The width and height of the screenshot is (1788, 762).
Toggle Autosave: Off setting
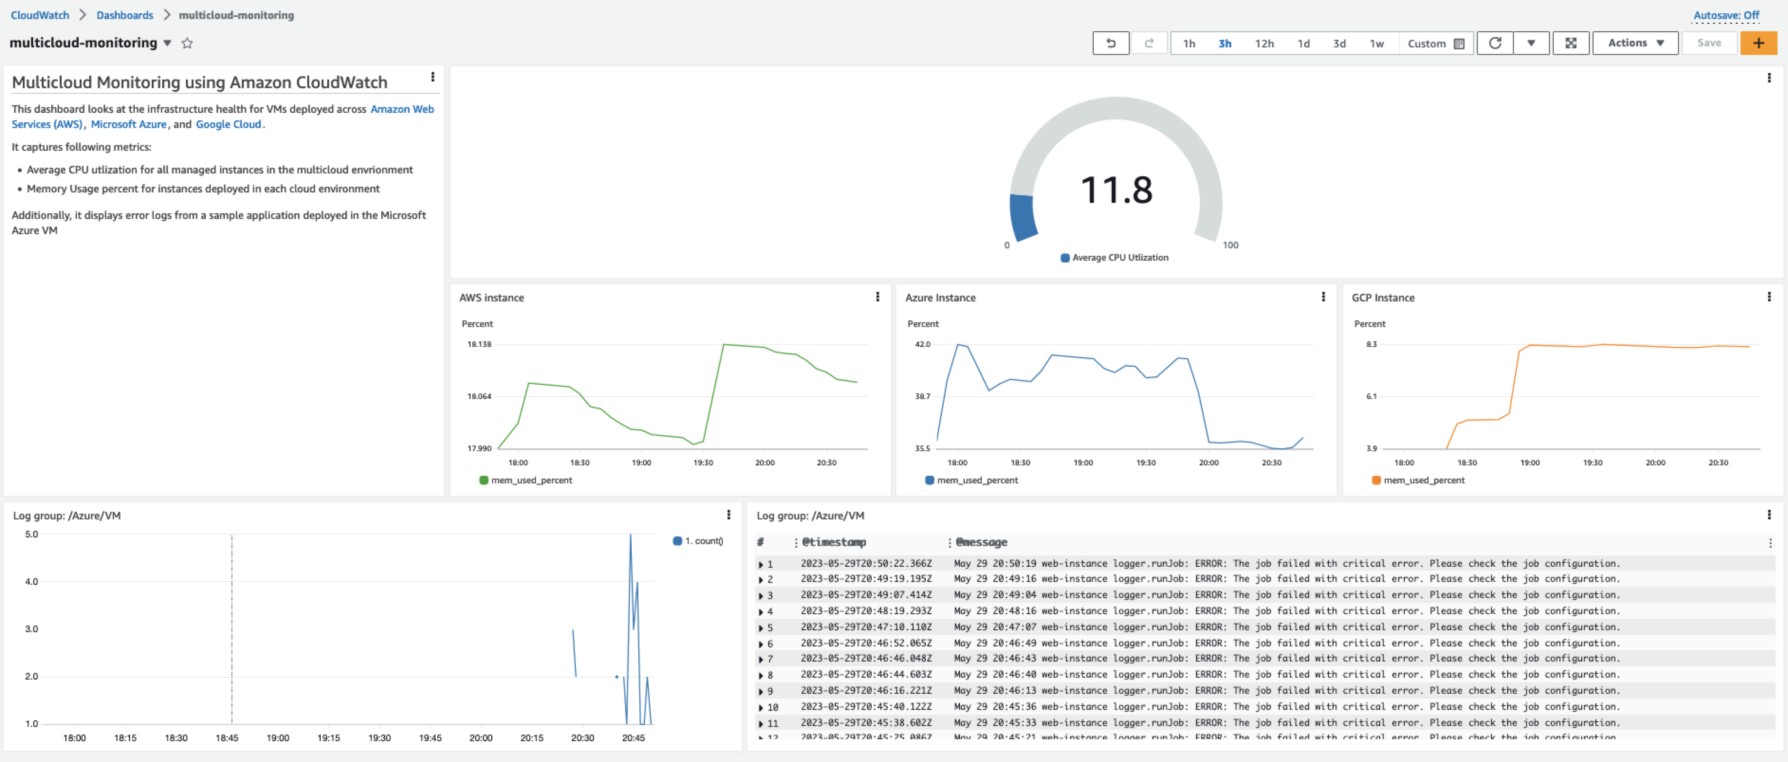1727,15
